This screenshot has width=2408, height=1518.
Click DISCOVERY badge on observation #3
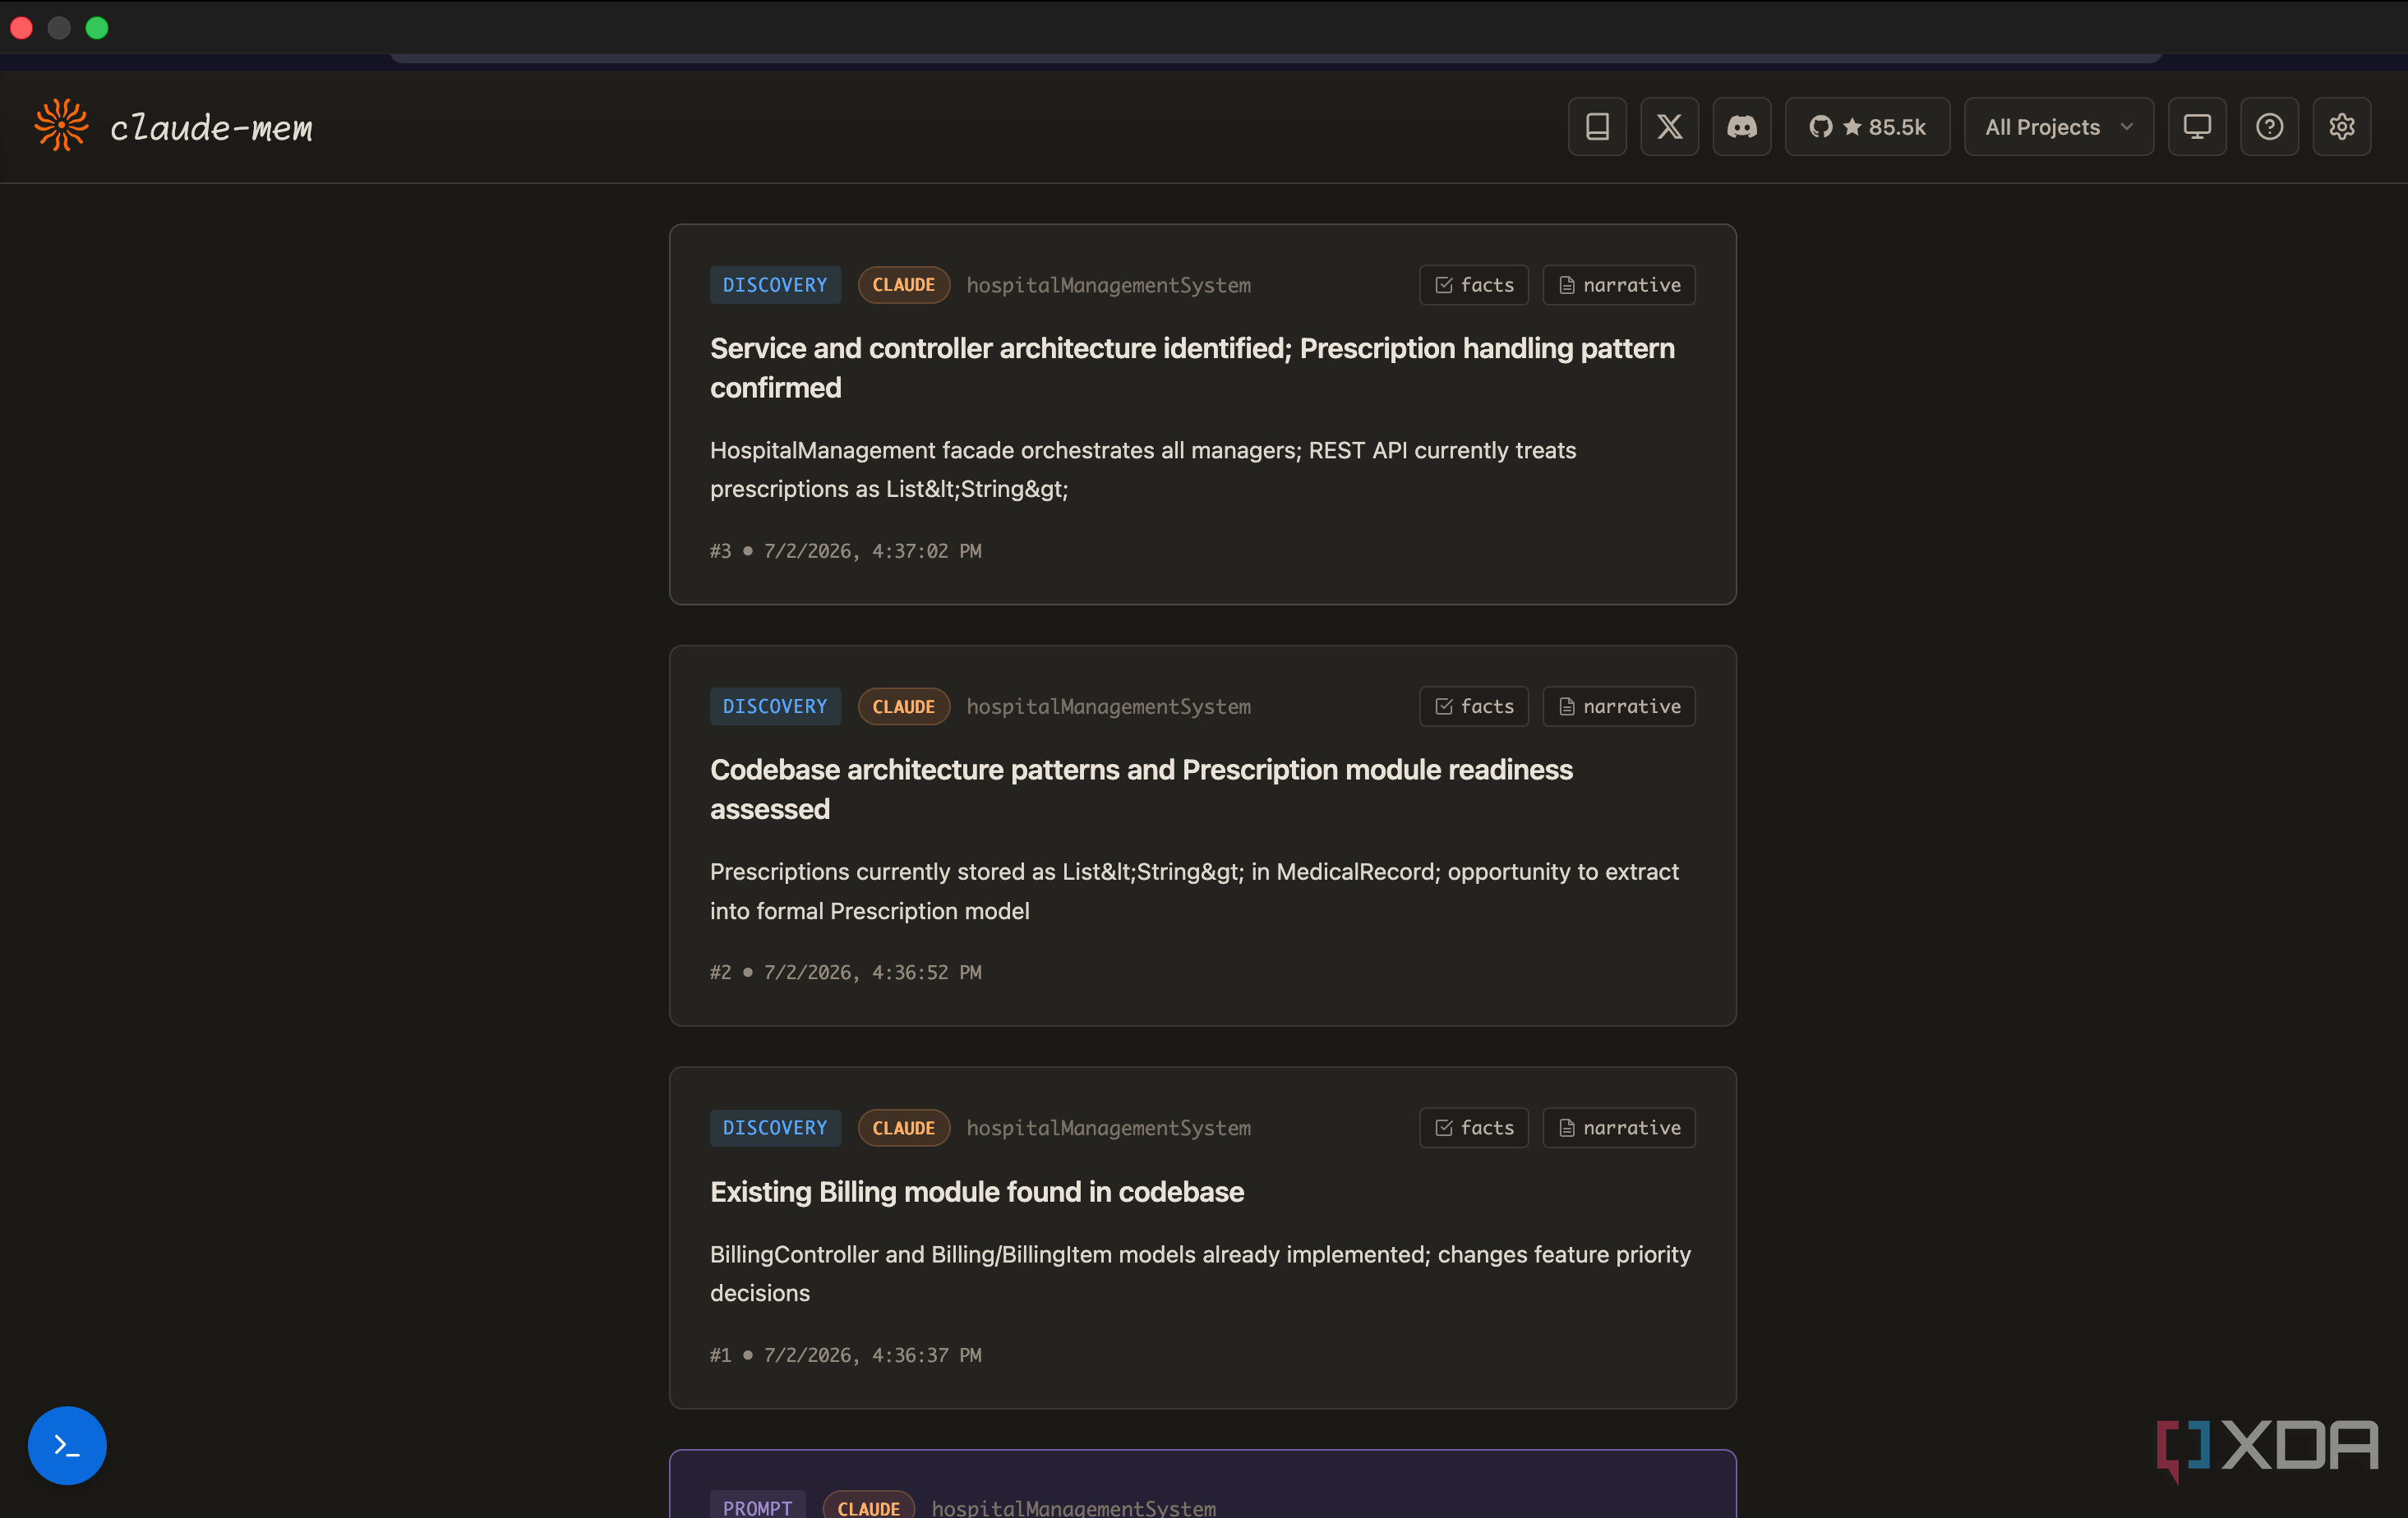775,285
